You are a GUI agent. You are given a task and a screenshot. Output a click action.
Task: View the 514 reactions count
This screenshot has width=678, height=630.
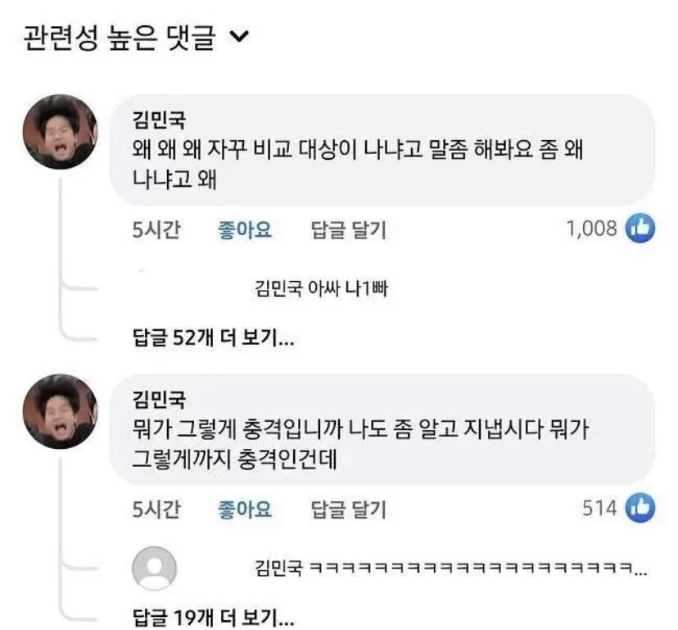point(599,508)
